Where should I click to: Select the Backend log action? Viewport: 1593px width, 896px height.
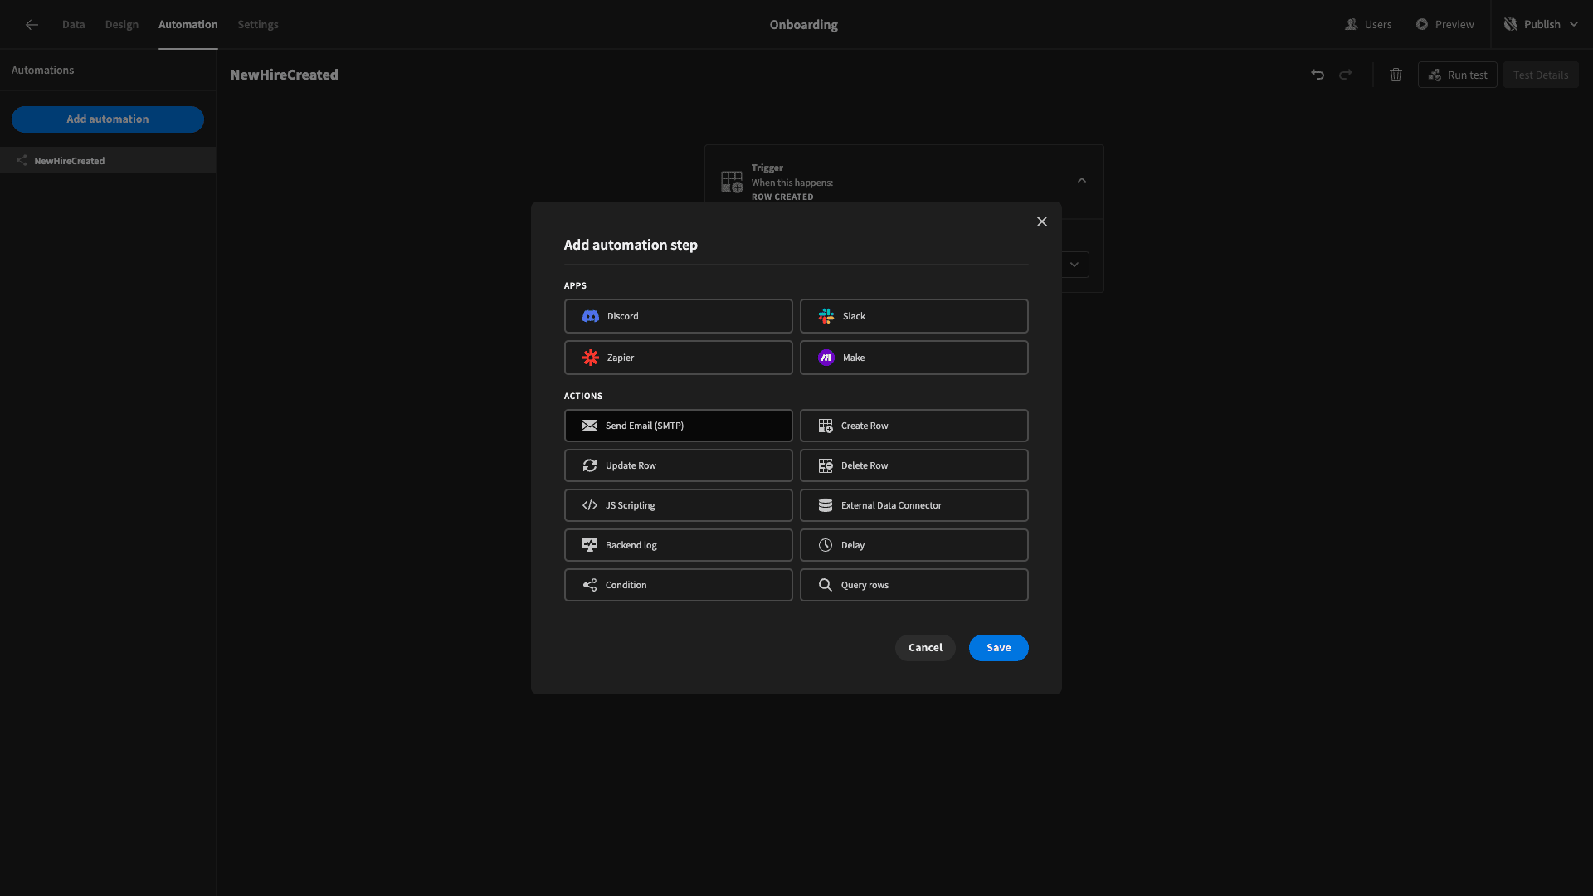tap(677, 545)
